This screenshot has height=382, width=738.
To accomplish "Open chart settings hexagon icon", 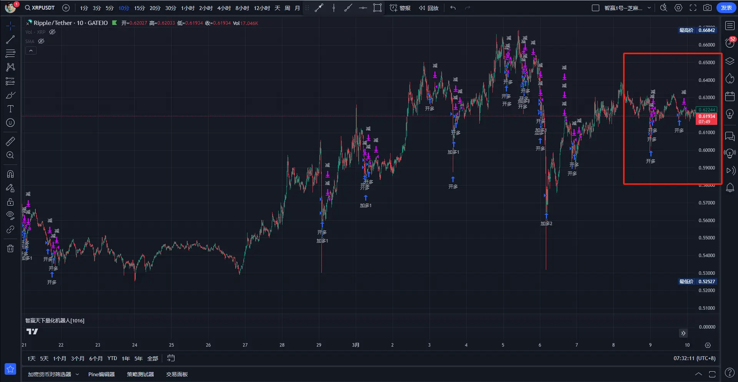I will click(x=678, y=8).
